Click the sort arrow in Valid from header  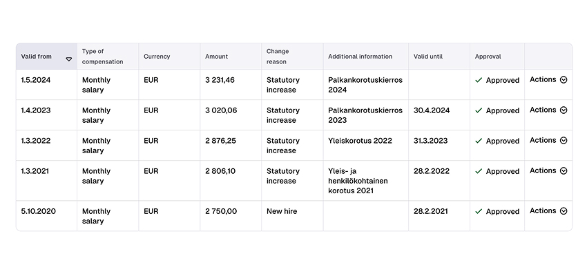click(x=68, y=59)
